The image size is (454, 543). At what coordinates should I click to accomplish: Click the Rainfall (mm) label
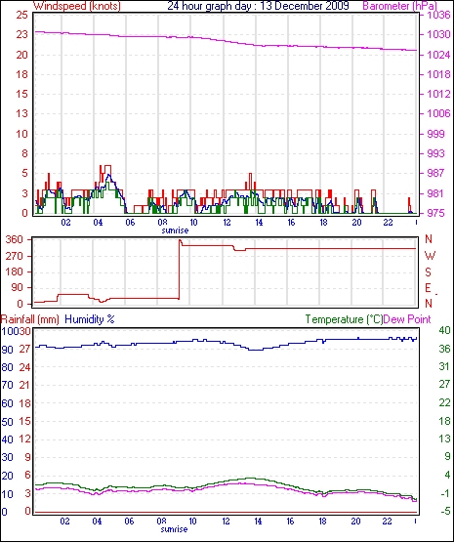(x=30, y=319)
